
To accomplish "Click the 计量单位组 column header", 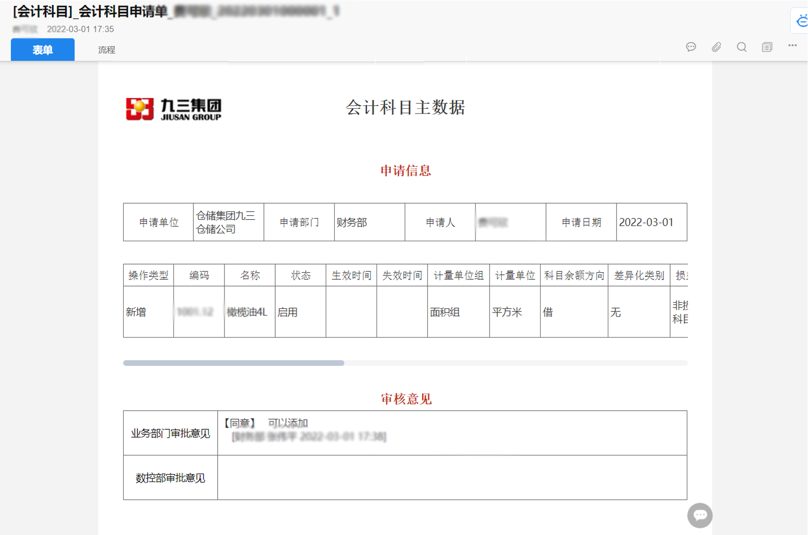I will (x=458, y=275).
